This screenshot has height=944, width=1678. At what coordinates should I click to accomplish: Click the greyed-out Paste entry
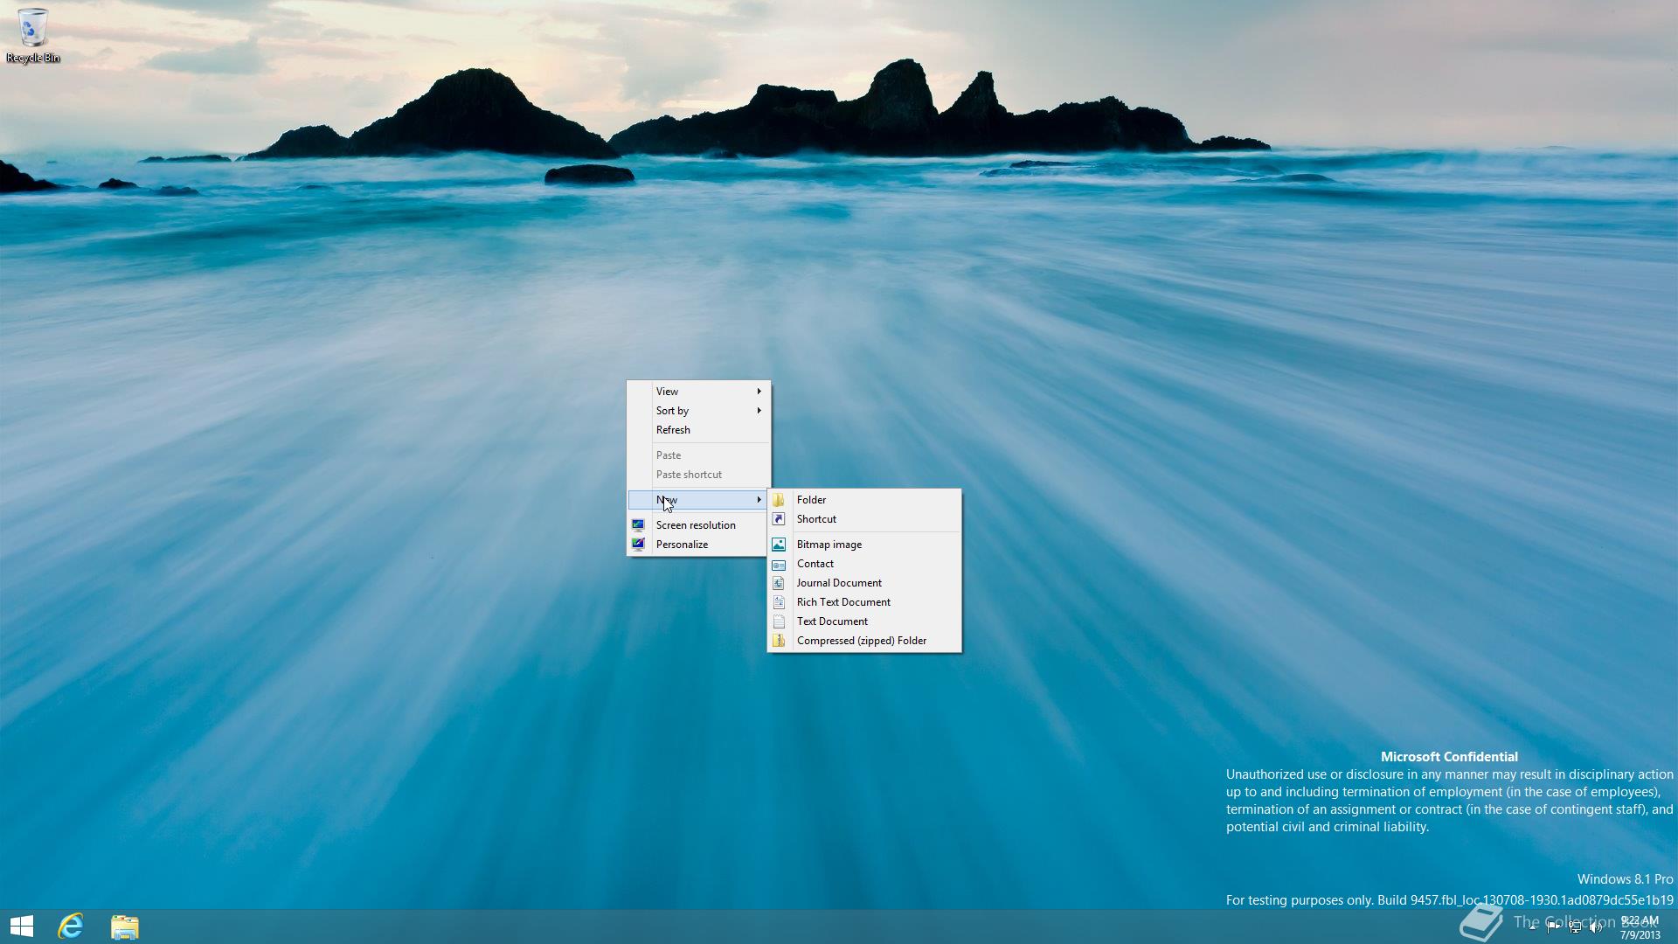(x=699, y=455)
